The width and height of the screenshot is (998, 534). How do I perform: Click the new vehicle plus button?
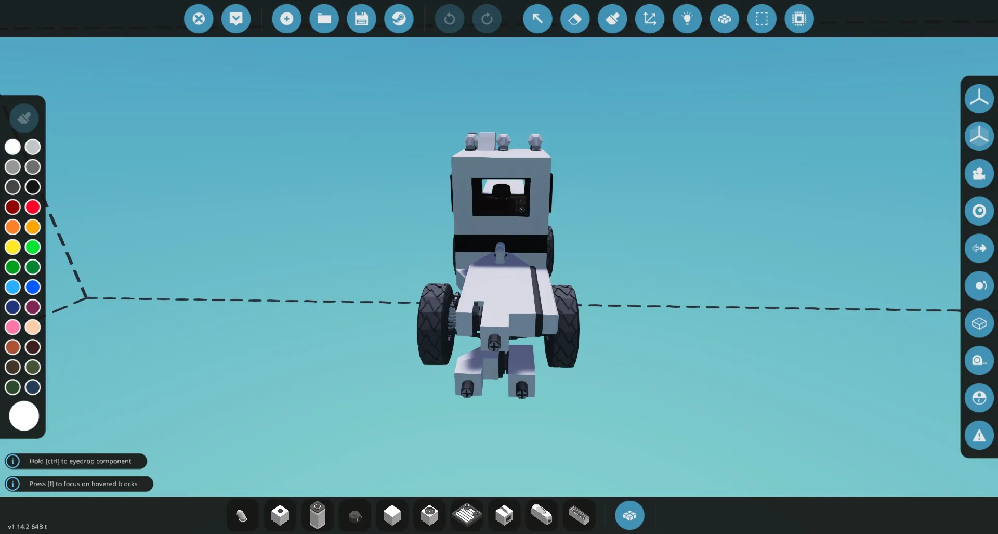[x=286, y=19]
